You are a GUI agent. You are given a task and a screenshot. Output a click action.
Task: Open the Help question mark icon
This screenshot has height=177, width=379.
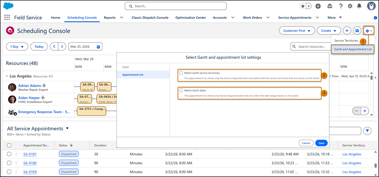(x=341, y=6)
